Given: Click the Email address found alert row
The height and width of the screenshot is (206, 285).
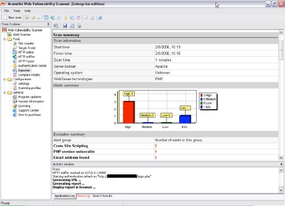Looking at the screenshot, I should [166, 157].
